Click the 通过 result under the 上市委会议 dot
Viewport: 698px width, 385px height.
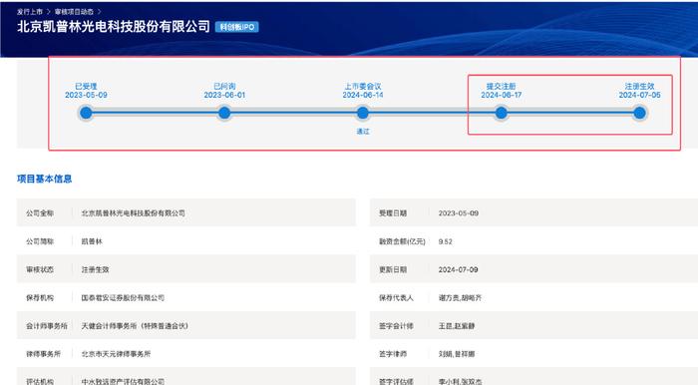[363, 132]
